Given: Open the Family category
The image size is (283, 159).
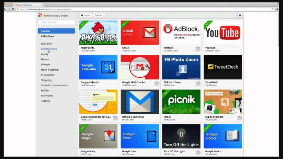Looking at the screenshot, I should 45,54.
